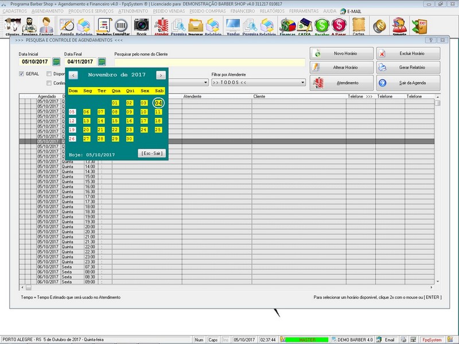The height and width of the screenshot is (344, 459).
Task: Click the Atender scissors icon
Action: tap(161, 26)
